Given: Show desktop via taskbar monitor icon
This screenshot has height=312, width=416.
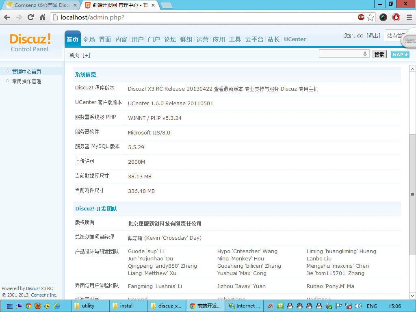Looking at the screenshot, I should pos(10,306).
